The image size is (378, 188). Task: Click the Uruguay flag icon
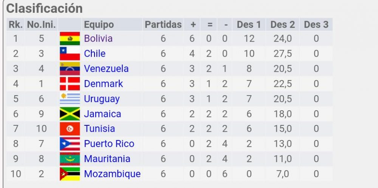tap(70, 99)
